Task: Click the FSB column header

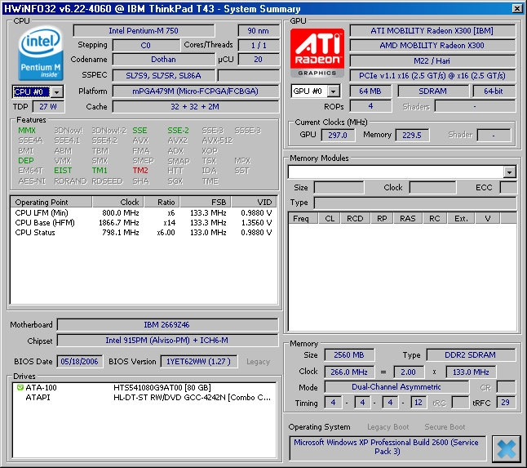Action: (x=206, y=203)
